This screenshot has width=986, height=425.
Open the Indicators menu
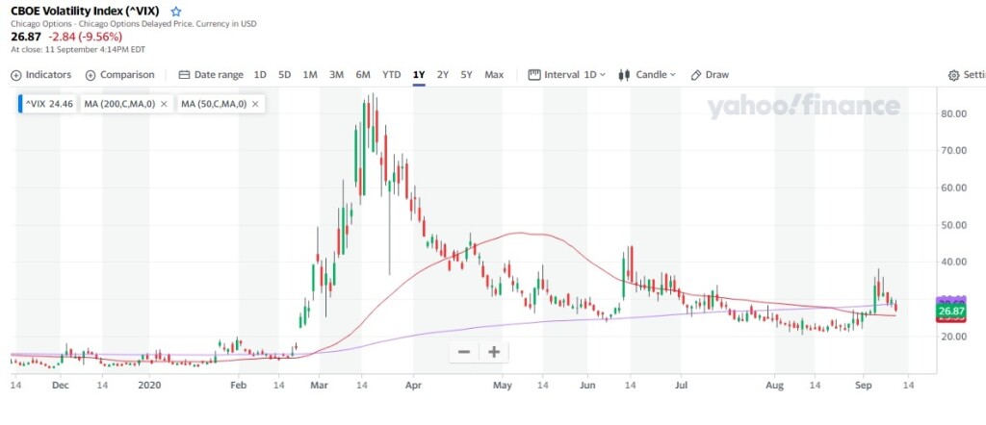tap(40, 75)
